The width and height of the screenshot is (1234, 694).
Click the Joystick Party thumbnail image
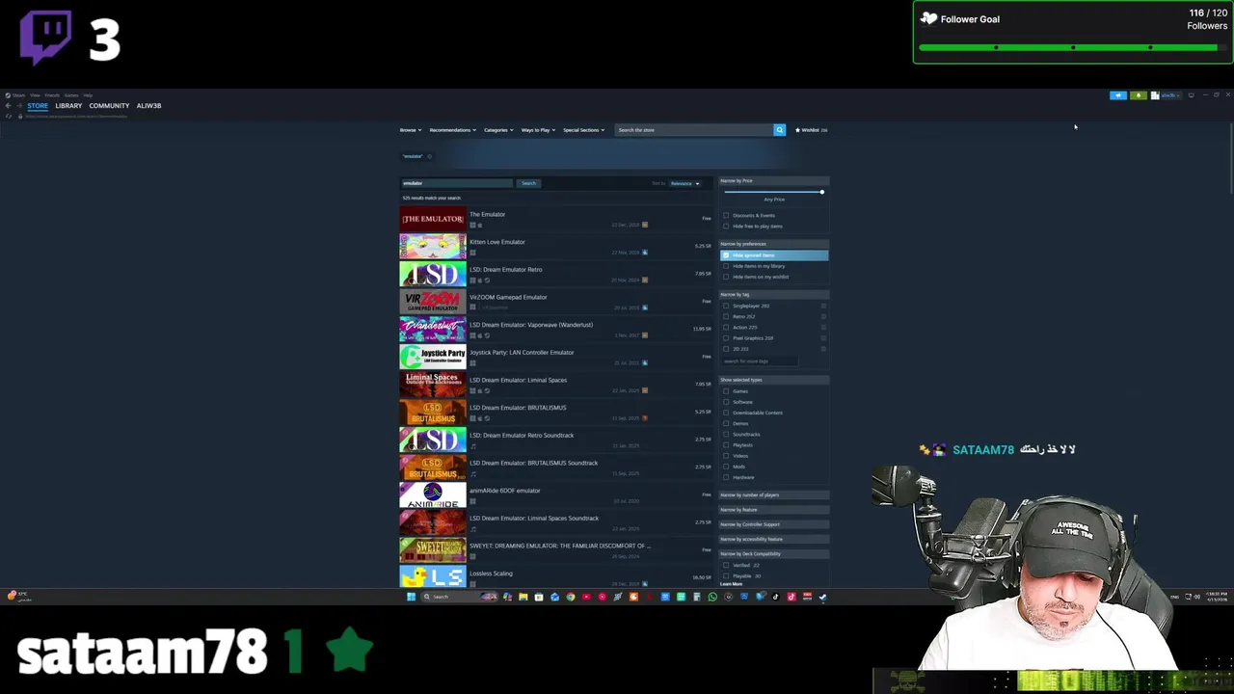(433, 357)
